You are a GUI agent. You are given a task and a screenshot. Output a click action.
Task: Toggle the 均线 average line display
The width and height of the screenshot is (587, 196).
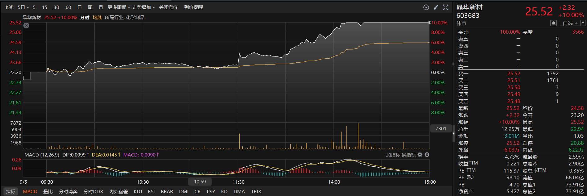coord(97,18)
